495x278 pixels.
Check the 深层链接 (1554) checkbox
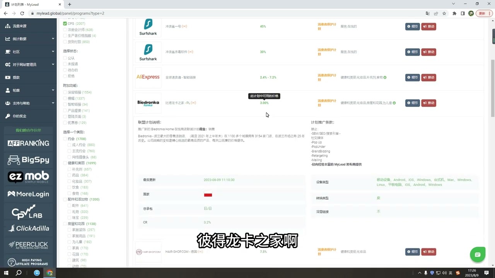click(x=65, y=92)
